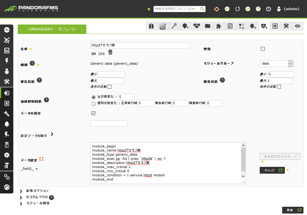Screen dimensions: 307x215
Task: Toggle the データの保存 checkbox
Action: 93,113
